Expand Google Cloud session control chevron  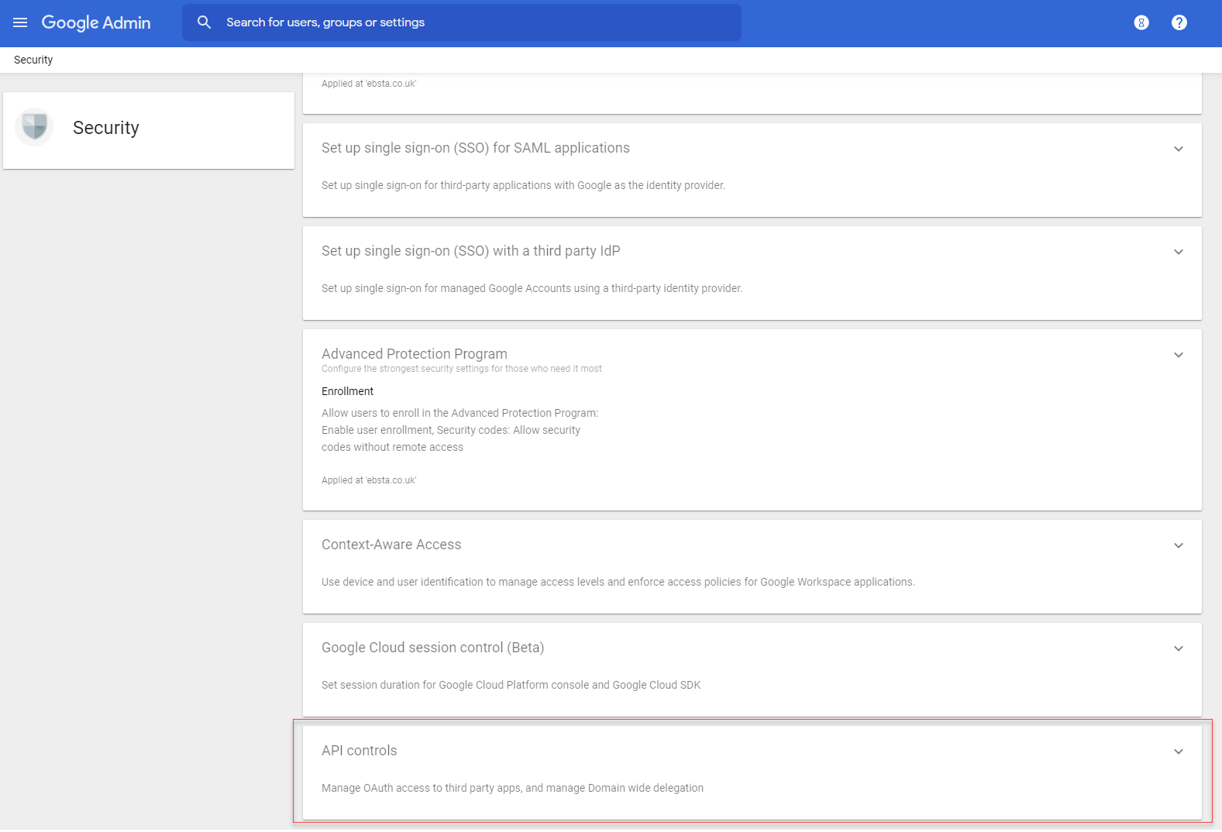pyautogui.click(x=1178, y=648)
